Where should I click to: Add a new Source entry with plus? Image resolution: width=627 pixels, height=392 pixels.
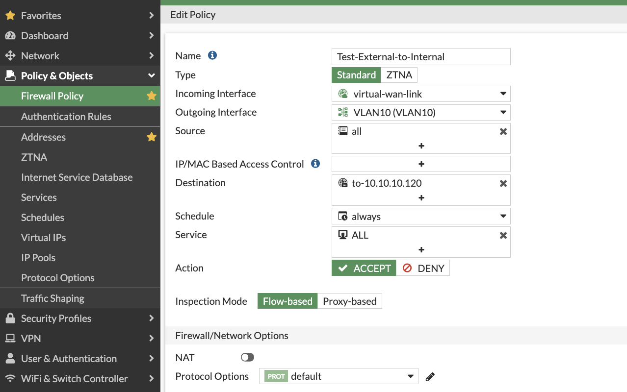421,146
